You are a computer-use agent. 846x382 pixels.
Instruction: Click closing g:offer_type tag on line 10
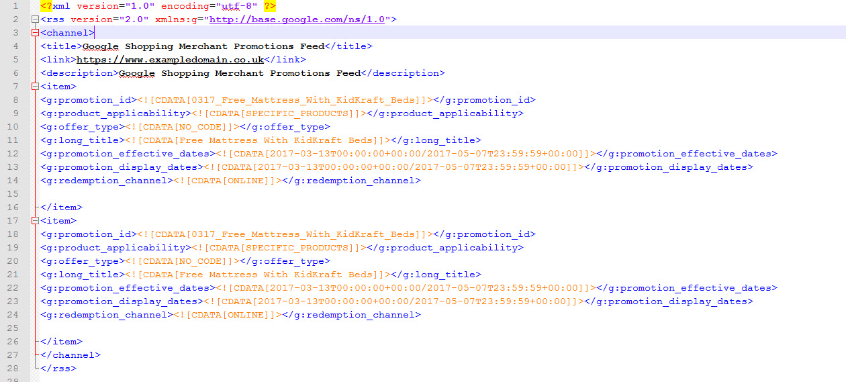(x=285, y=127)
